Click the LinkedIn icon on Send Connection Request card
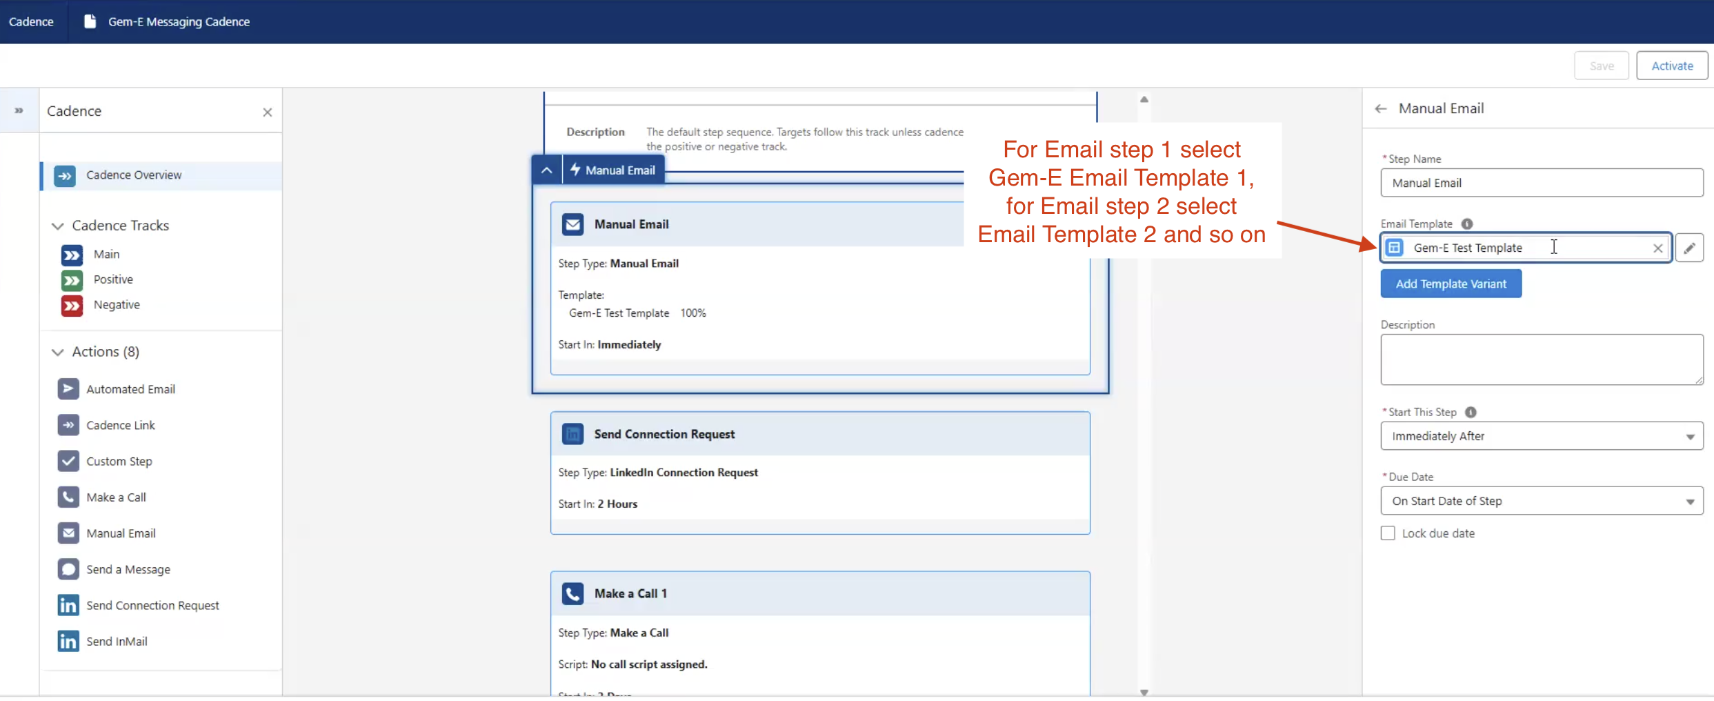This screenshot has height=701, width=1714. click(572, 434)
